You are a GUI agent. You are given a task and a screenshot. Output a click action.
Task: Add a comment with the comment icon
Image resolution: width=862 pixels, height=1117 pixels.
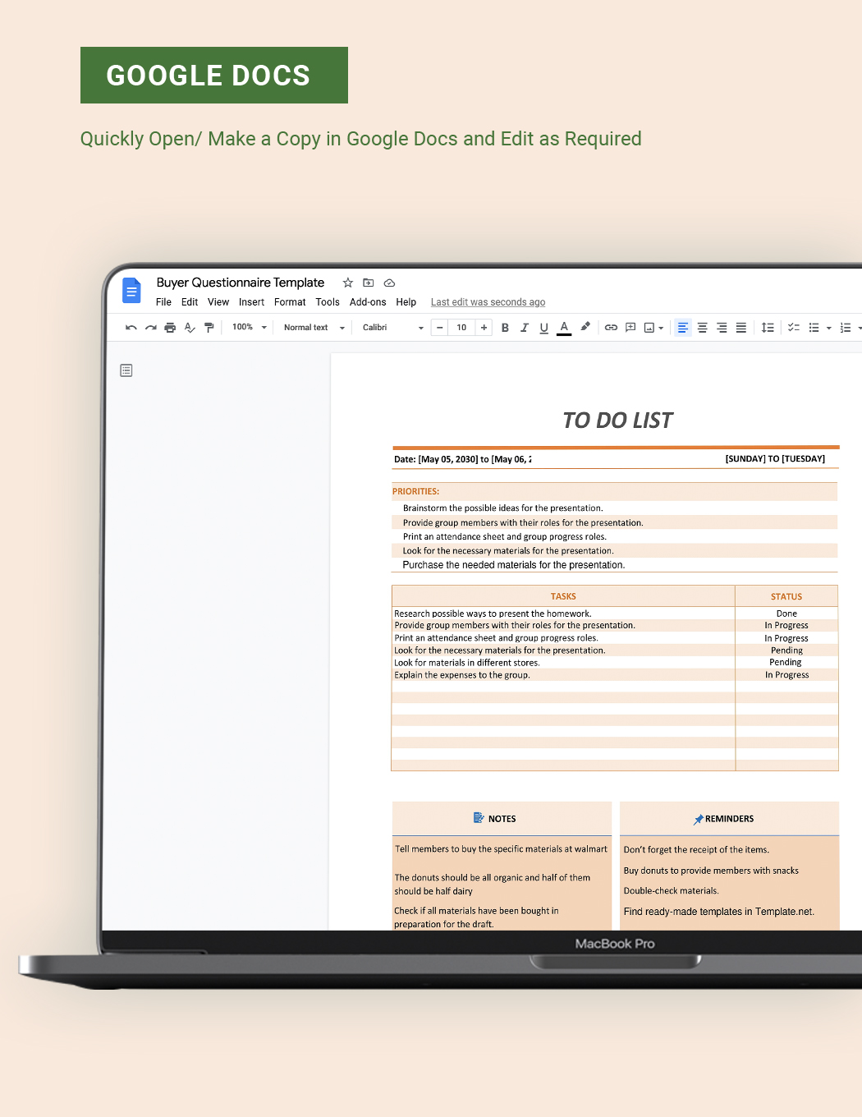click(x=630, y=327)
